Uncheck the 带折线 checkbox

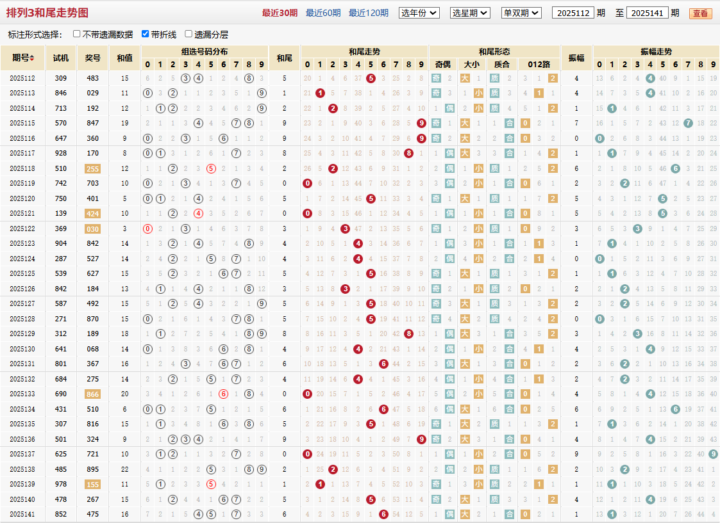coord(145,34)
